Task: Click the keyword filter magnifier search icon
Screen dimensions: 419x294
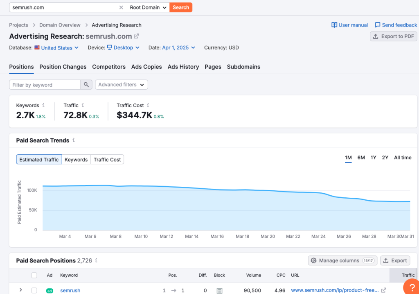Action: (x=86, y=84)
